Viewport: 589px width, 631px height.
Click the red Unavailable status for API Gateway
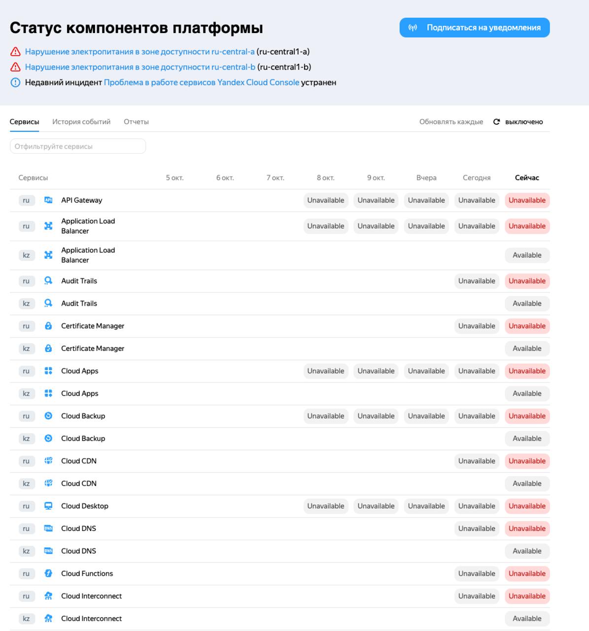(x=527, y=200)
